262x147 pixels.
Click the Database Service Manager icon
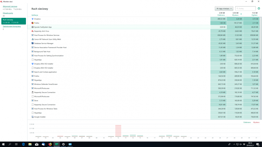32,43
